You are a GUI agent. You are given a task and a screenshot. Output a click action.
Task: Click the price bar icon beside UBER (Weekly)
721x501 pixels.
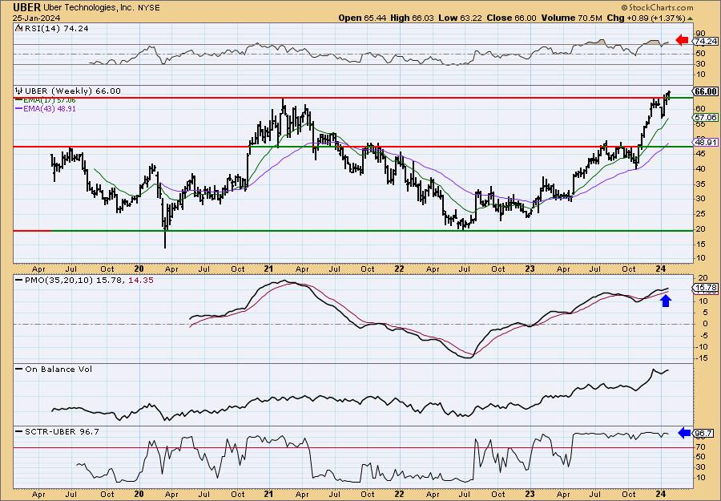pos(19,91)
